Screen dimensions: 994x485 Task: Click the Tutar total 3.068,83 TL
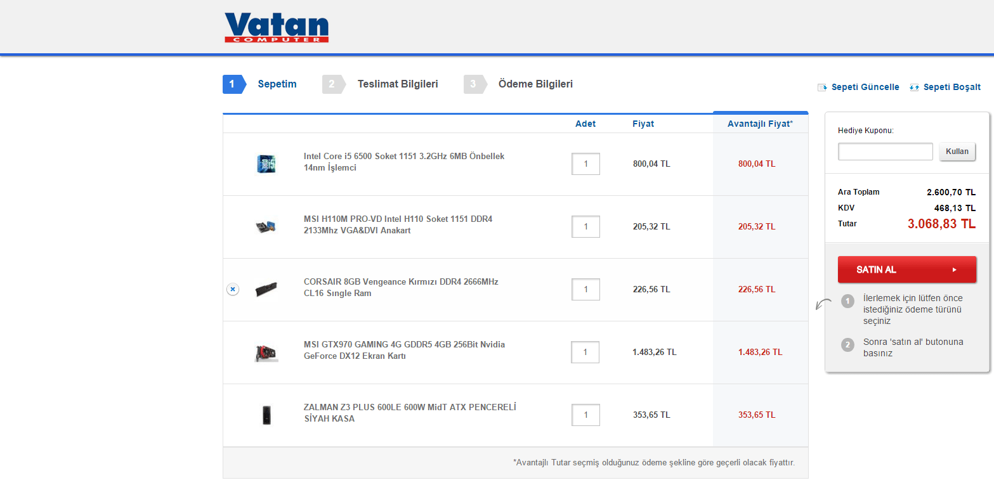coord(941,224)
